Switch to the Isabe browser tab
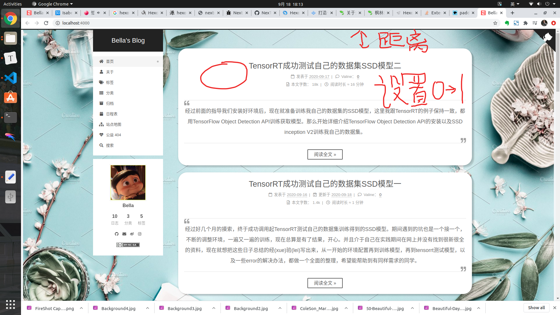This screenshot has height=315, width=560. [x=66, y=13]
